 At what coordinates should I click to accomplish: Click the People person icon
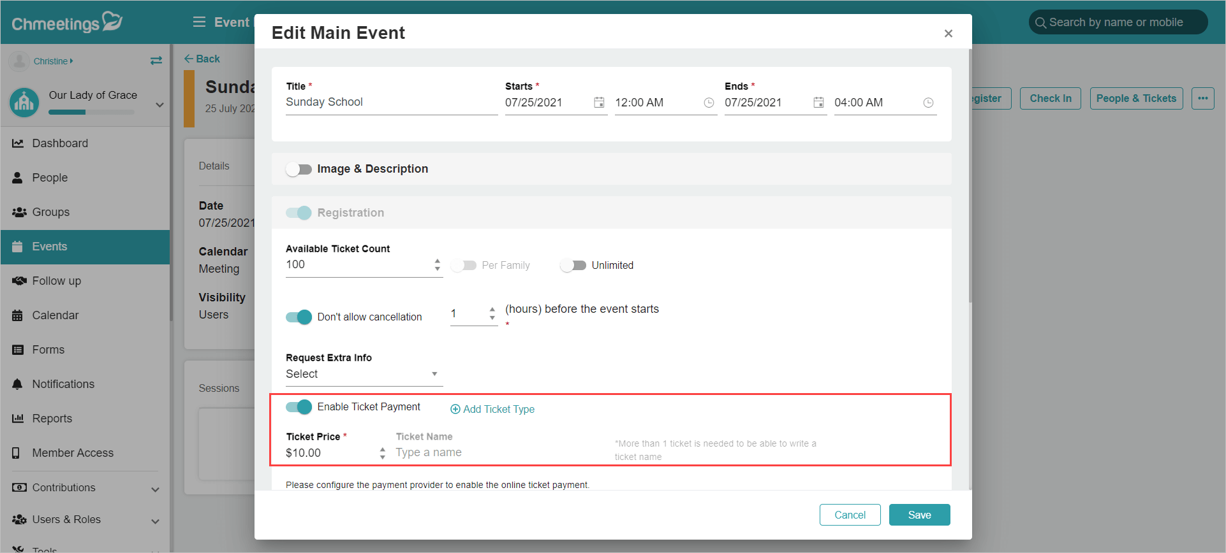pyautogui.click(x=18, y=178)
